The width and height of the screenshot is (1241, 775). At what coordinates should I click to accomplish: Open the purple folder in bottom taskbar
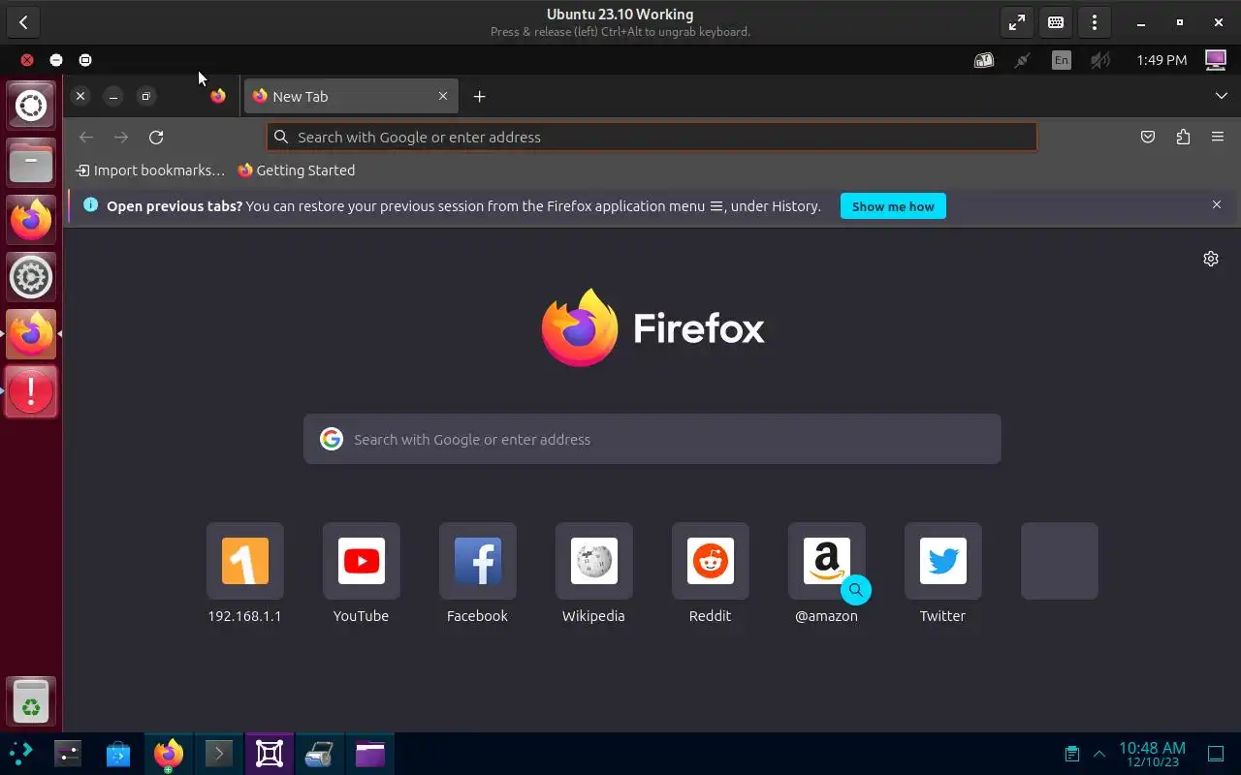tap(370, 754)
